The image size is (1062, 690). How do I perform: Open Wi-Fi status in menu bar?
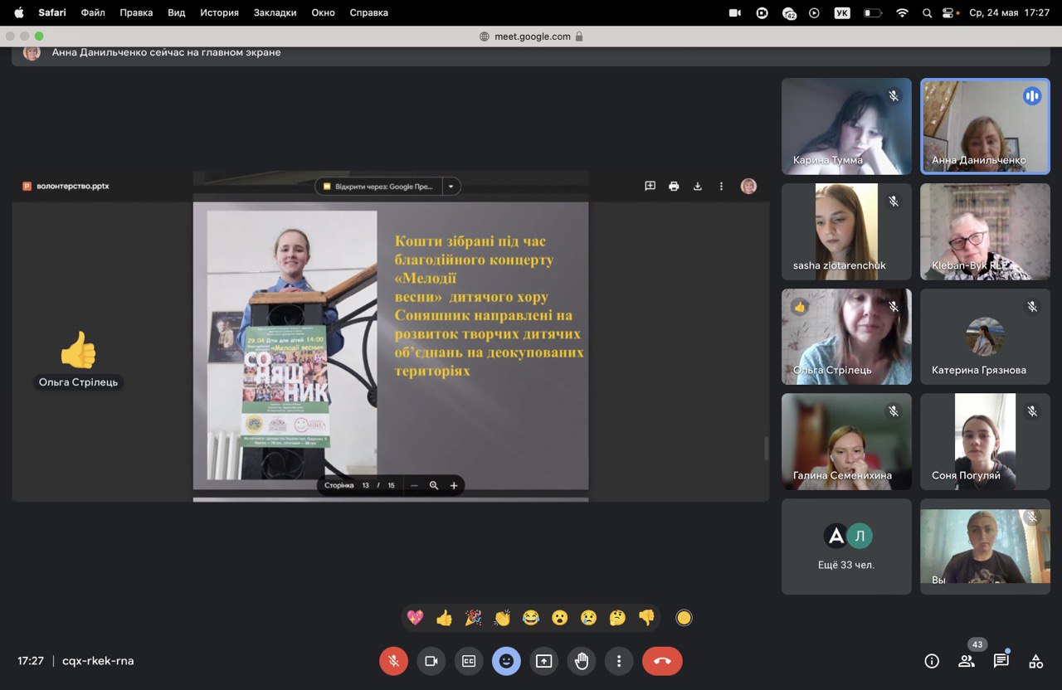click(902, 12)
